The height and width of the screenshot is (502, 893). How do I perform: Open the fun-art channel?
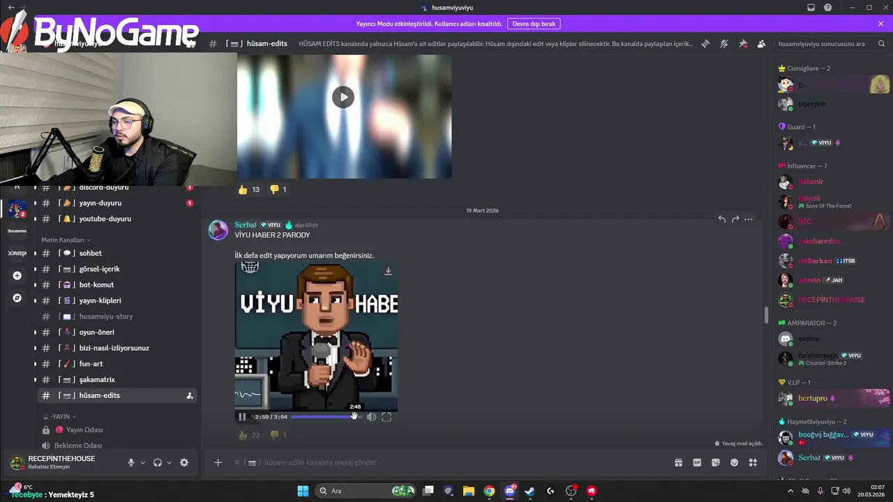click(x=117, y=363)
